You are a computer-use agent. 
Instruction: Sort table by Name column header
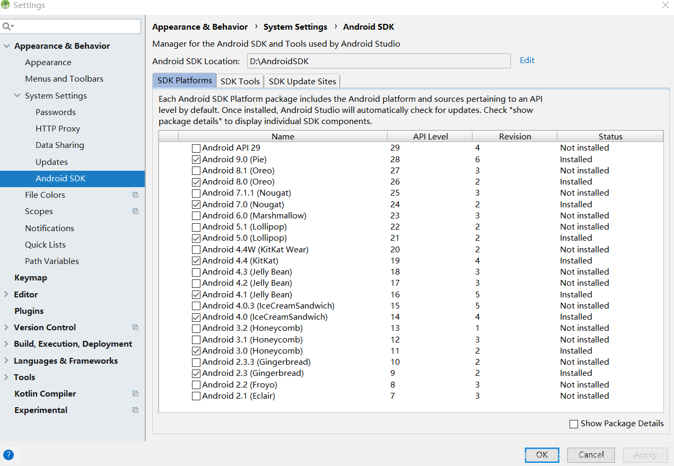click(x=283, y=136)
